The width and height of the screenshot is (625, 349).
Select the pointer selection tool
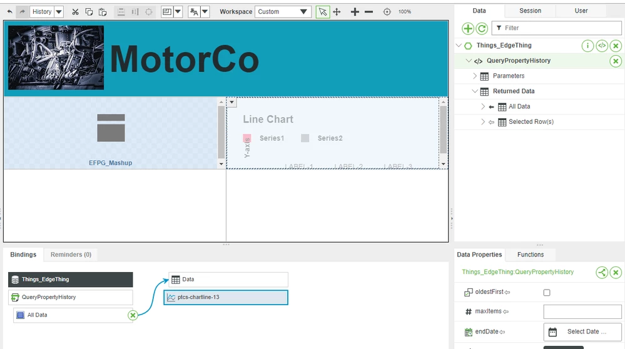click(322, 11)
